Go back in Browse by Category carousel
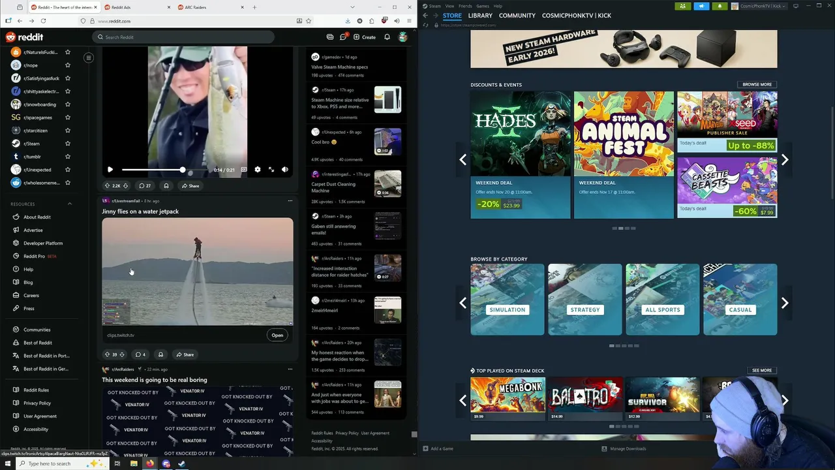 tap(463, 303)
